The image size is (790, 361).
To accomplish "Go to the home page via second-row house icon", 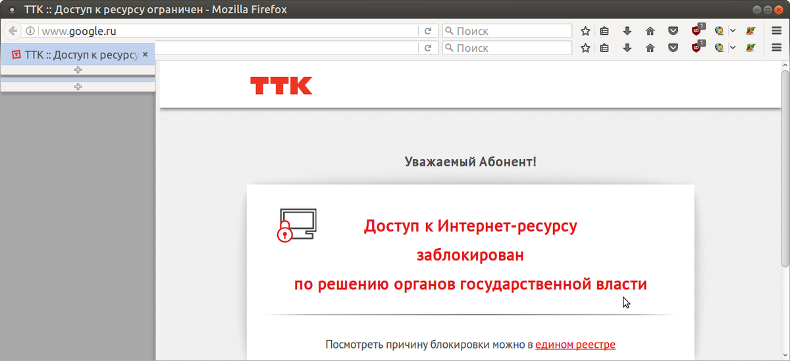I will click(x=650, y=48).
